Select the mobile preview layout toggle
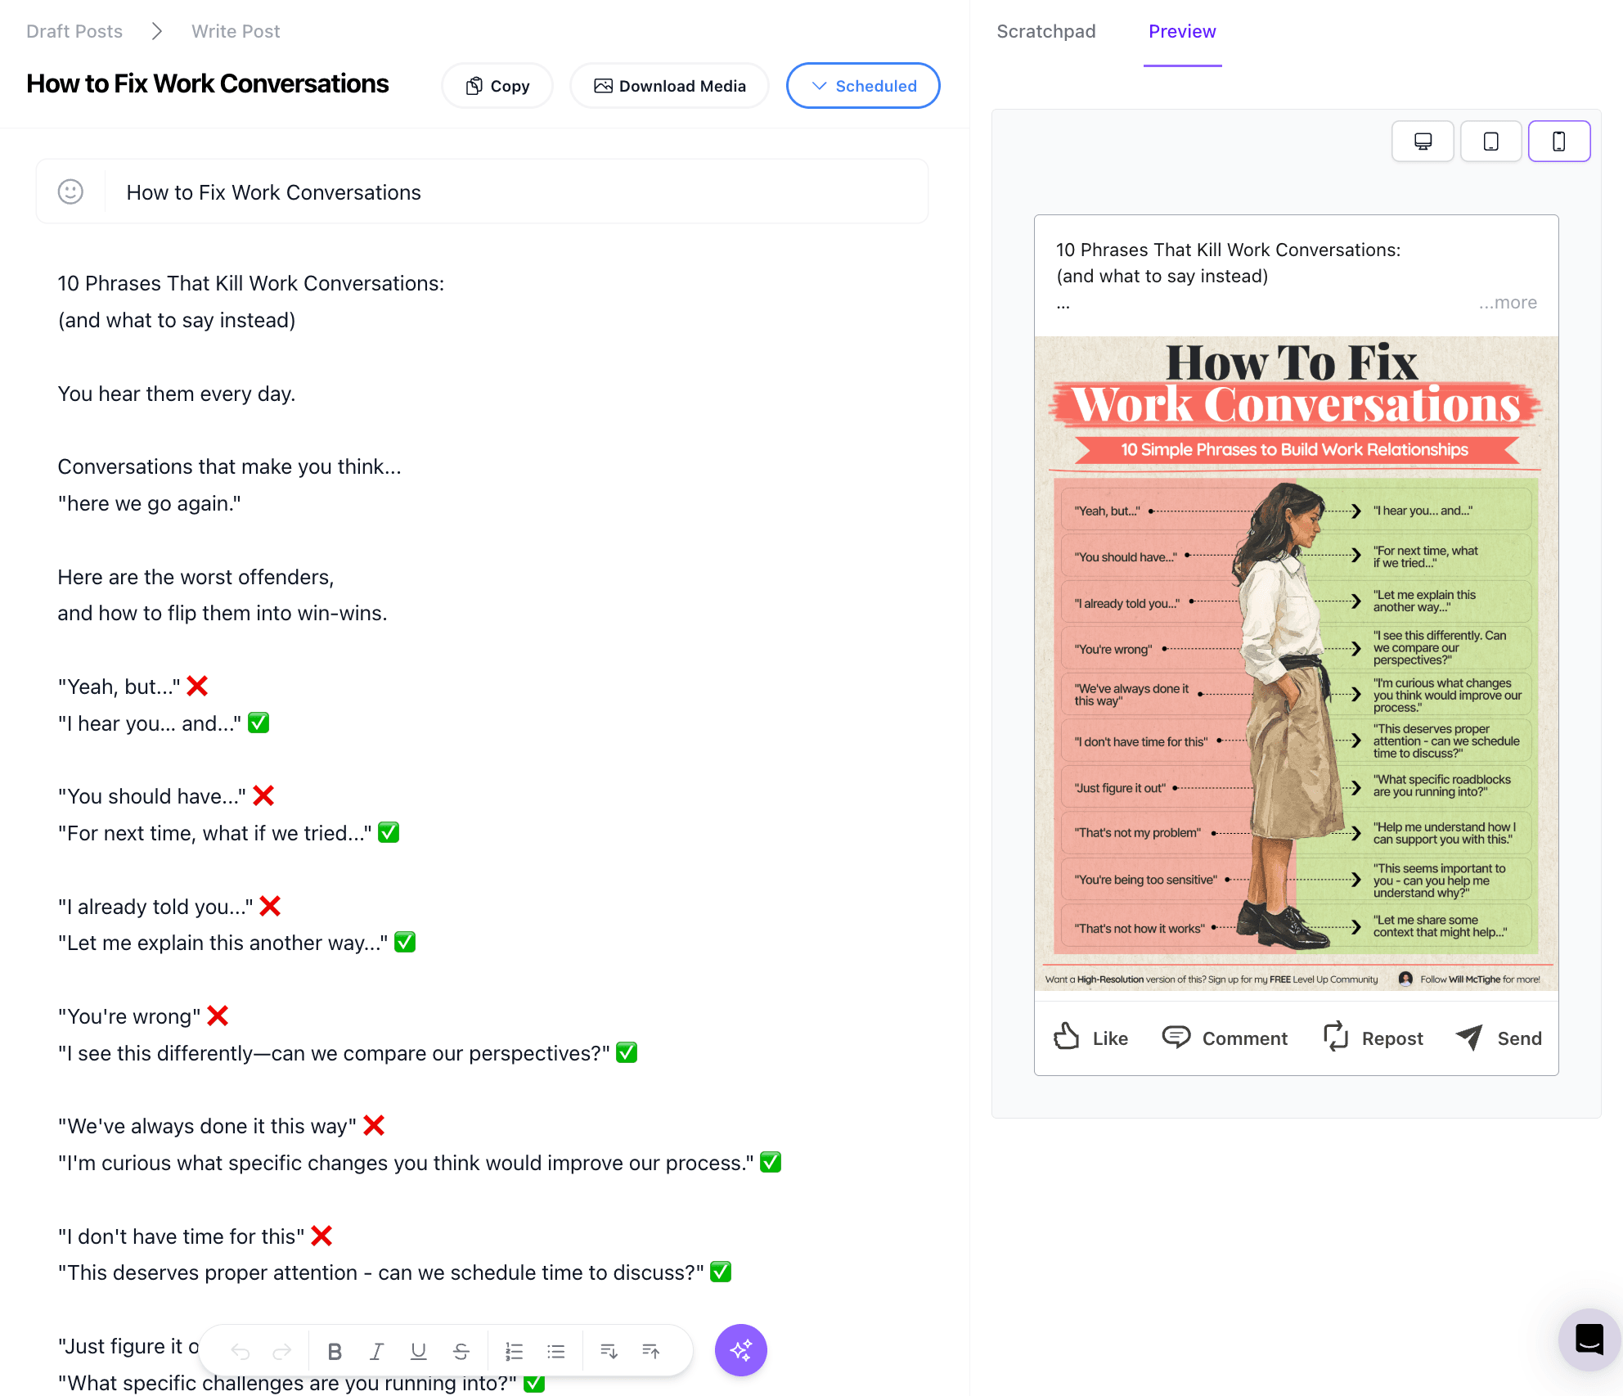Screen dimensions: 1623x1396 [x=1557, y=141]
